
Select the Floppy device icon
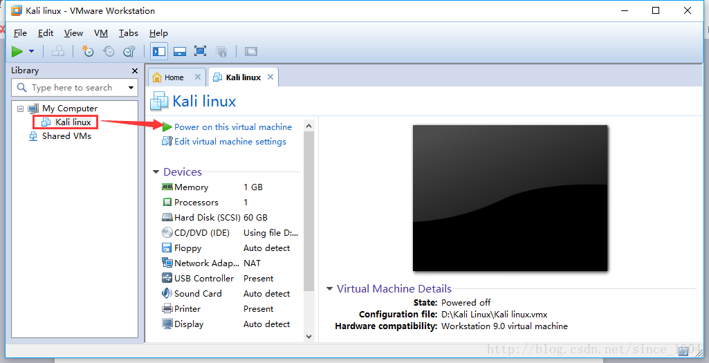167,248
